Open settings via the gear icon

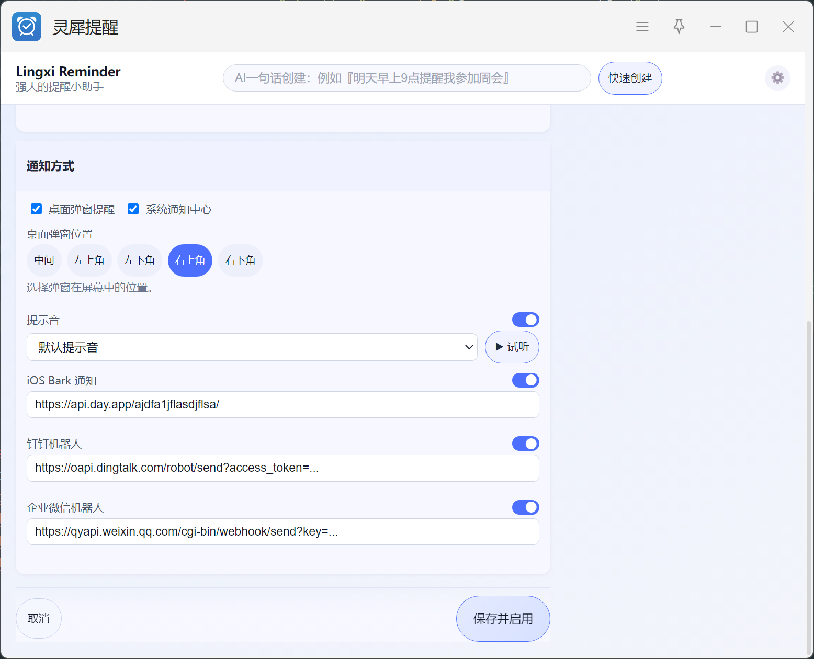click(x=777, y=78)
